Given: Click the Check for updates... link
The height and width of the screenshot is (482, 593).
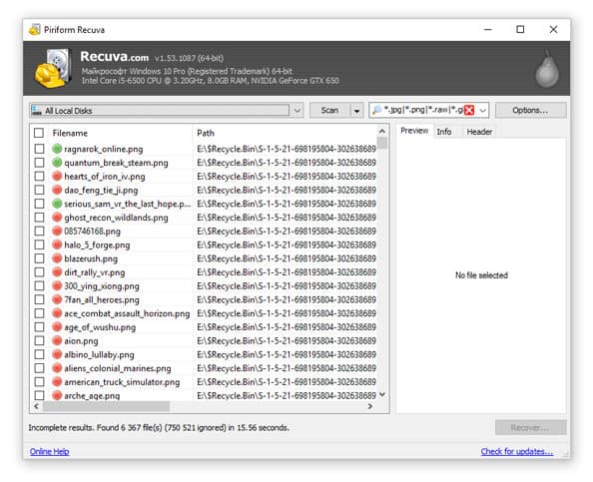Looking at the screenshot, I should coord(516,451).
